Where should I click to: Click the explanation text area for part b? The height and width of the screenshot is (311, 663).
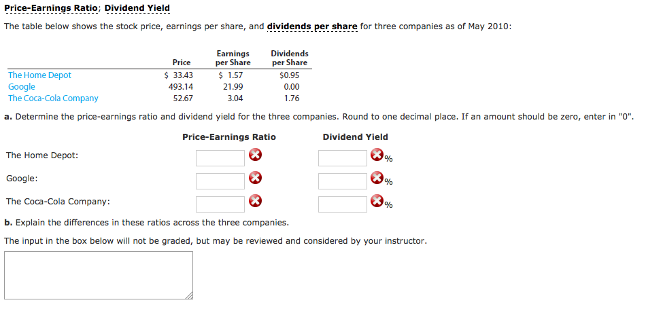click(x=98, y=275)
